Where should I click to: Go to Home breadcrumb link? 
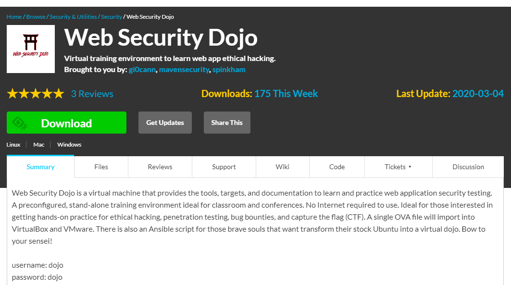click(14, 17)
